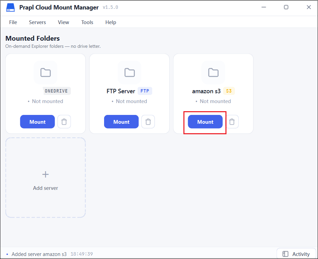Open the Servers menu
This screenshot has width=318, height=259.
tap(37, 22)
